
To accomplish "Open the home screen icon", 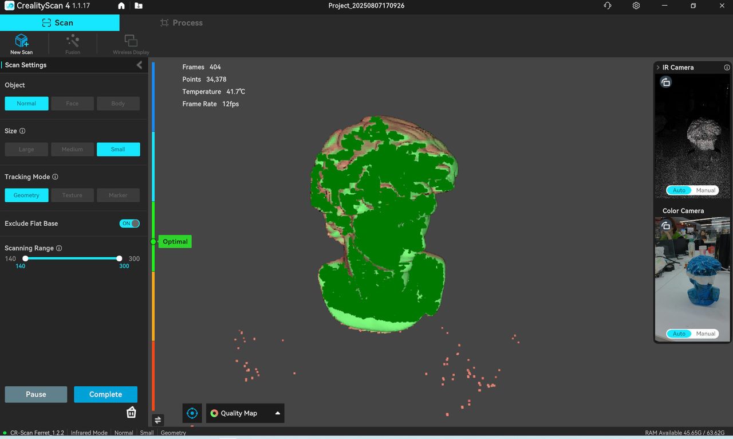I will point(121,6).
